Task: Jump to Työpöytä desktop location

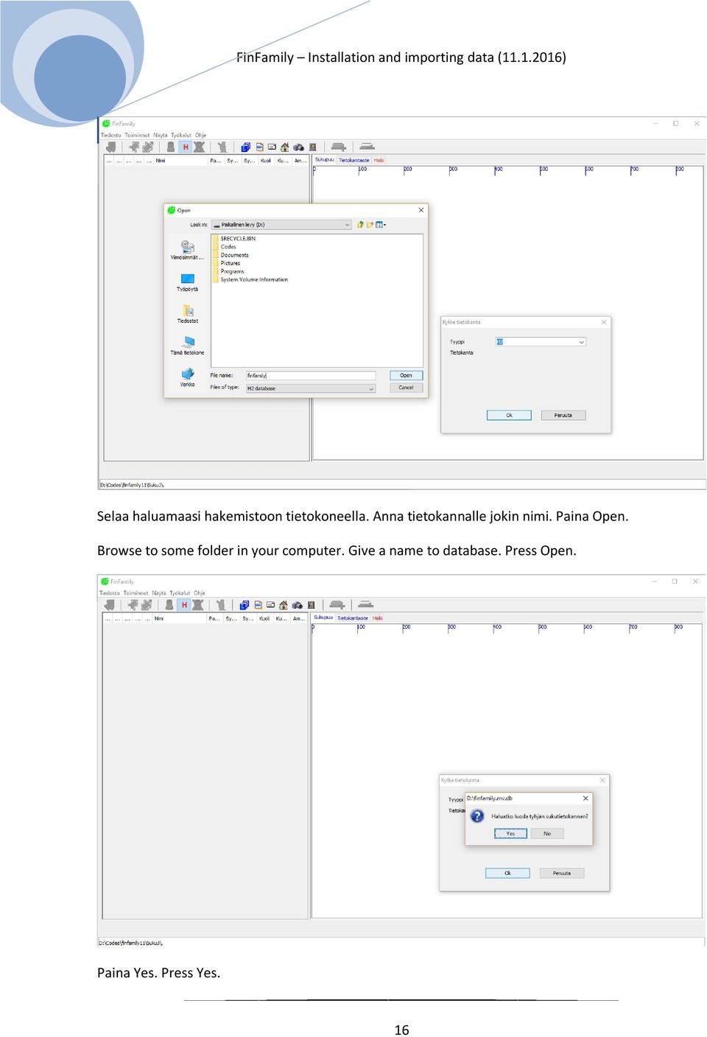Action: [x=188, y=282]
